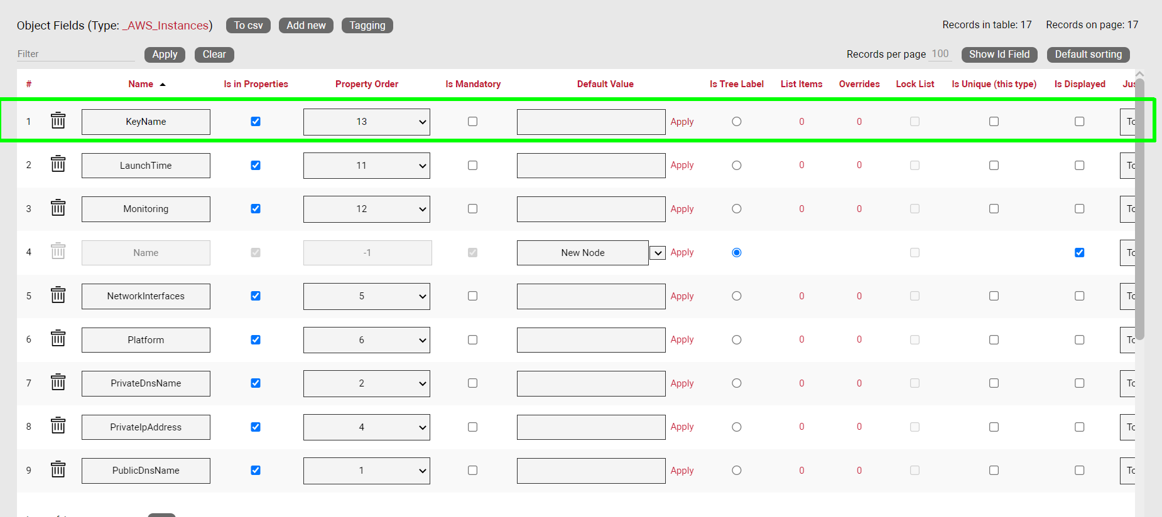Remove PrivateIpAddress with trash icon
This screenshot has height=517, width=1162.
tap(58, 426)
